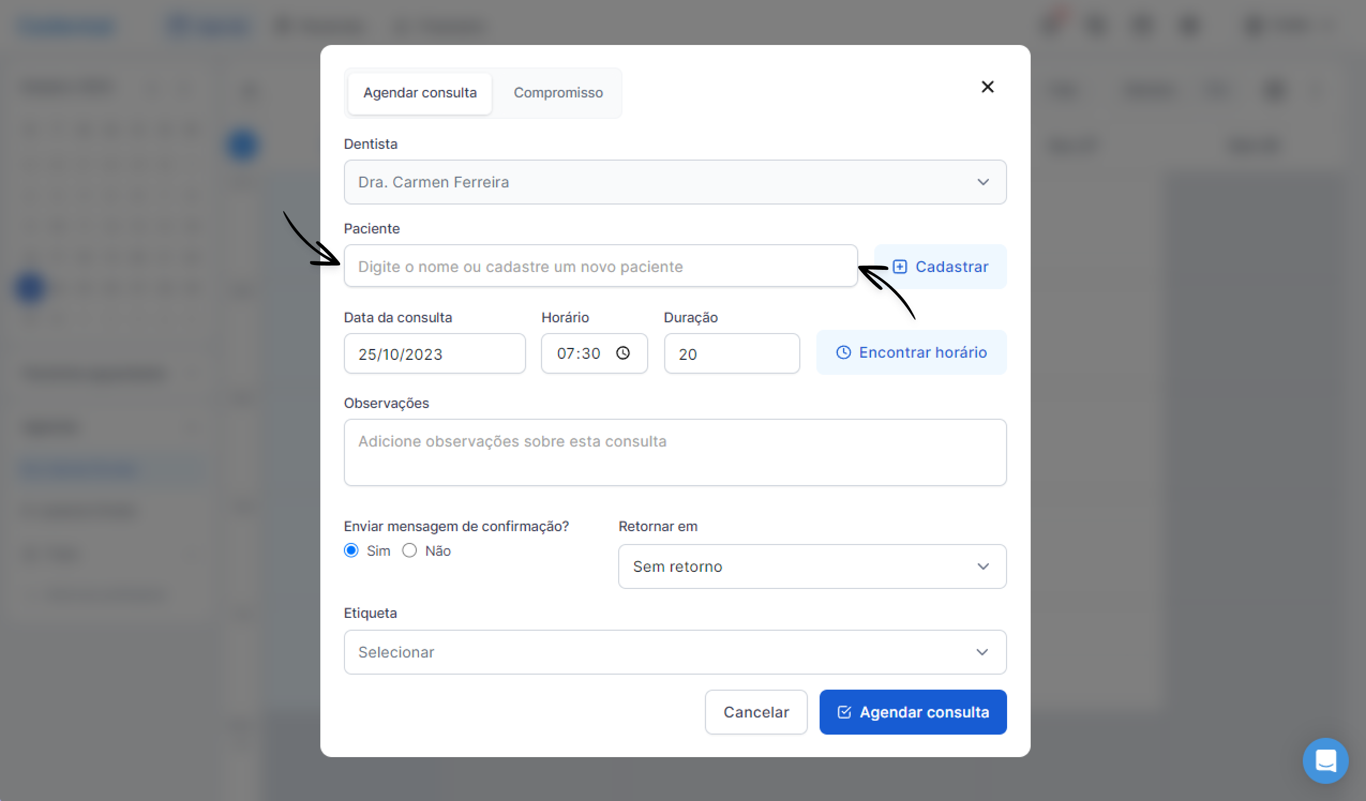The image size is (1366, 801).
Task: Click the clock icon in Horário field
Action: (x=623, y=353)
